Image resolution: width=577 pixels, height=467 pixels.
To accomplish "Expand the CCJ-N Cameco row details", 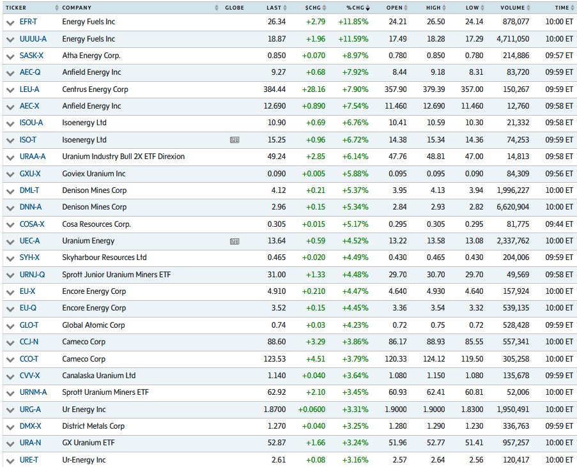I will pyautogui.click(x=10, y=342).
